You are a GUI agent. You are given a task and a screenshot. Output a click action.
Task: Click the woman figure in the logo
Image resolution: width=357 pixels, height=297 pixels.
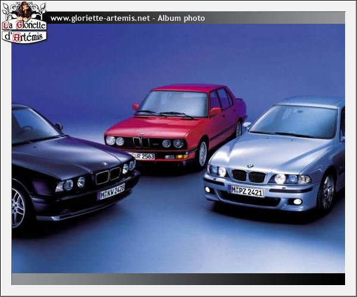tap(25, 10)
